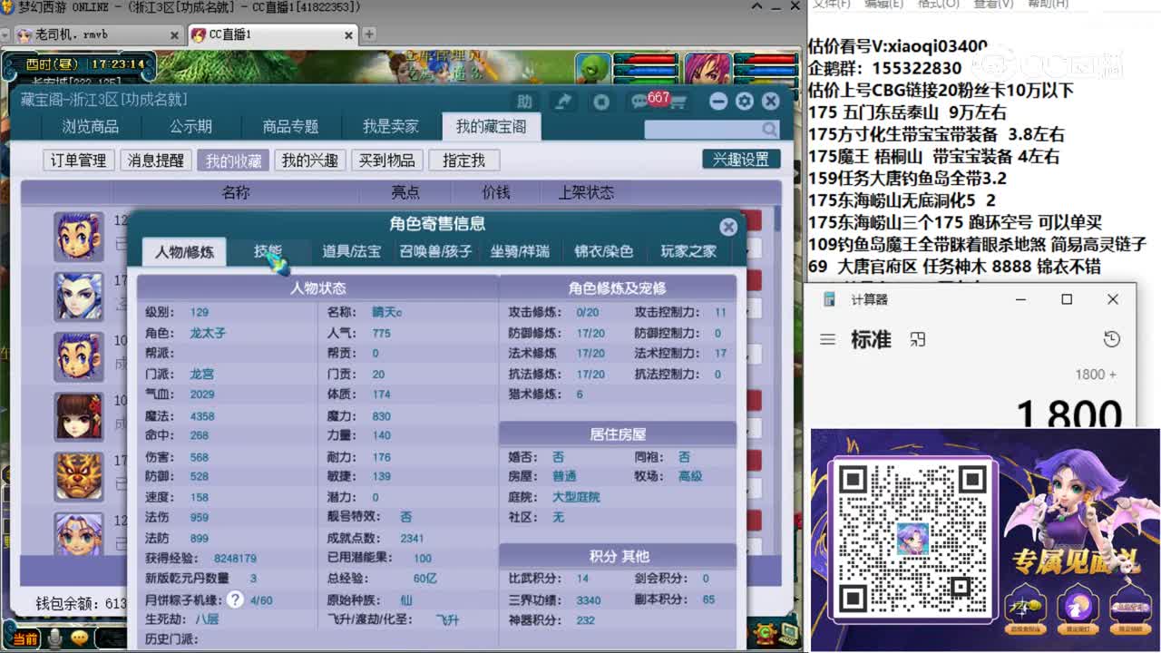Open the 召唤兽/孩子 tab
This screenshot has width=1161, height=653.
pos(435,251)
